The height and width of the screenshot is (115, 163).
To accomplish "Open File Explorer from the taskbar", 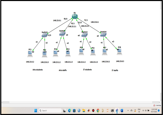I will coord(84,111).
